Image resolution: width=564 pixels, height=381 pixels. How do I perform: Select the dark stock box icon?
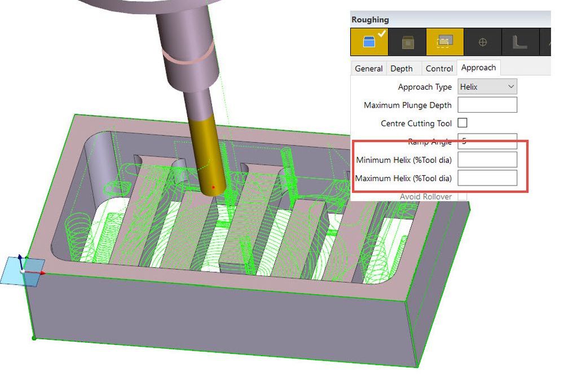coord(407,42)
